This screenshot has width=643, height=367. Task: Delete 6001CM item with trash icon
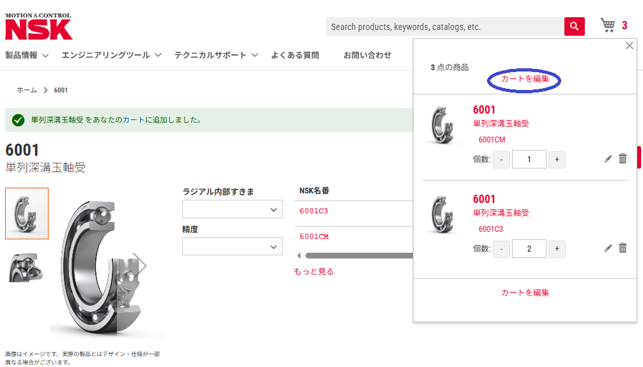pyautogui.click(x=623, y=159)
